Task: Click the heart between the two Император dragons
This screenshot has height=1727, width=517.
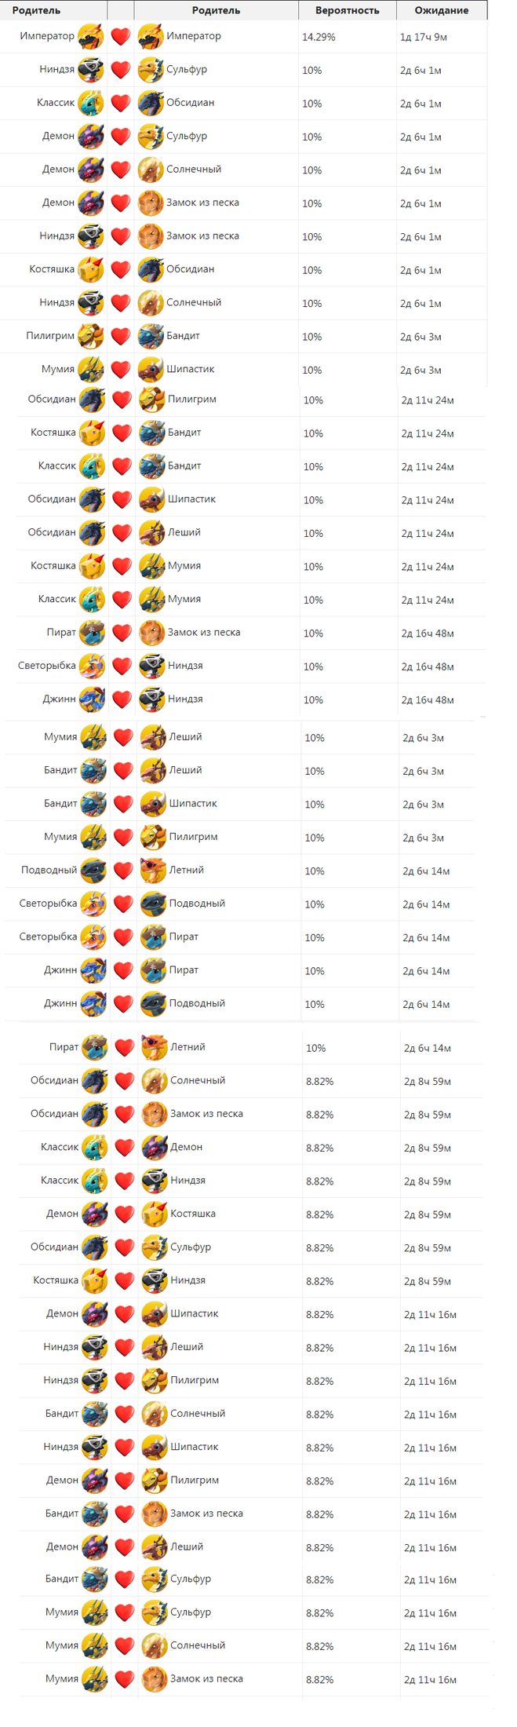Action: pos(120,37)
